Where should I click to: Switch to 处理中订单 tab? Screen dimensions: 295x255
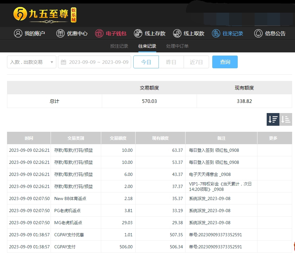pyautogui.click(x=177, y=46)
